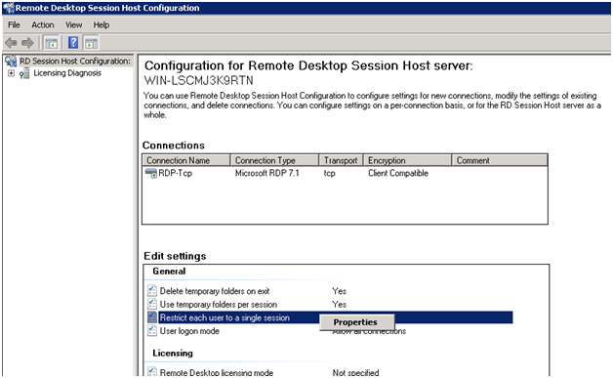This screenshot has height=378, width=613.
Task: Select Licensing Diagnosis in the tree
Action: pyautogui.click(x=67, y=73)
